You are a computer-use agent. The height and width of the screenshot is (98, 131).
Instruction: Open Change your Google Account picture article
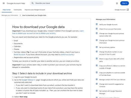click(x=112, y=35)
